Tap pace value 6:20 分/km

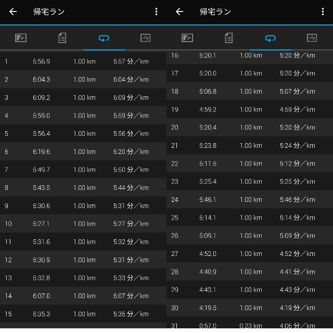click(131, 151)
